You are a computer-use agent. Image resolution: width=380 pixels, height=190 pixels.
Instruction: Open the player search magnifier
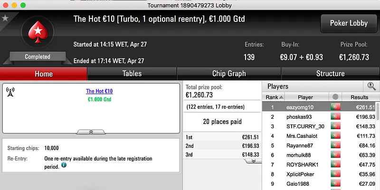point(371,86)
